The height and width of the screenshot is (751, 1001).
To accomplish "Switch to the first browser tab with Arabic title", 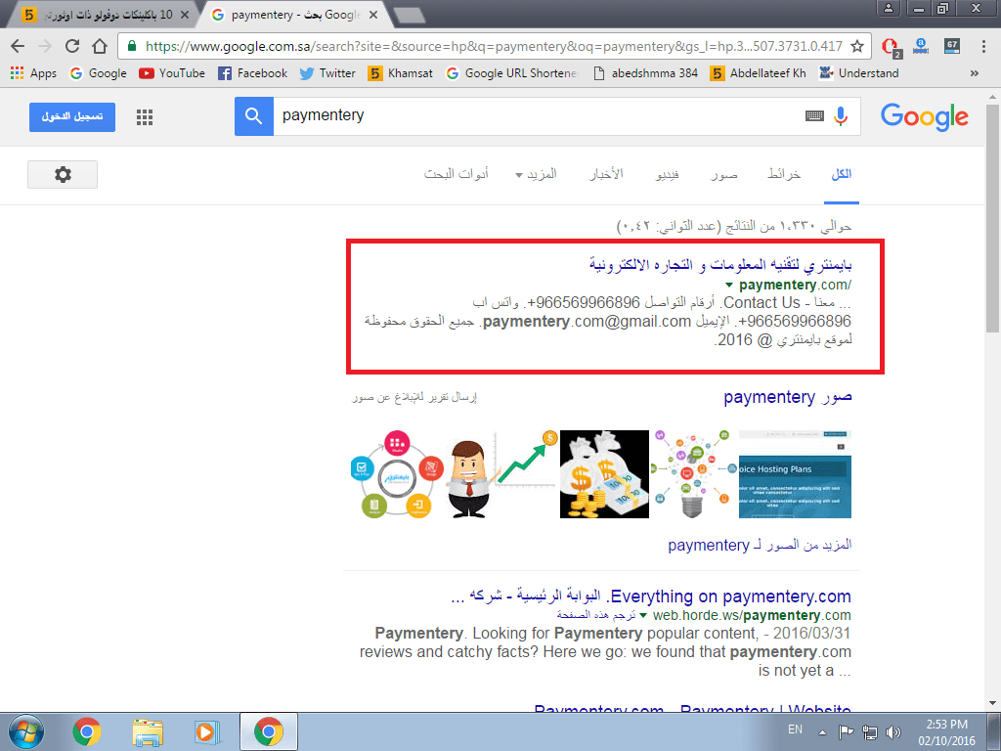I will point(106,15).
